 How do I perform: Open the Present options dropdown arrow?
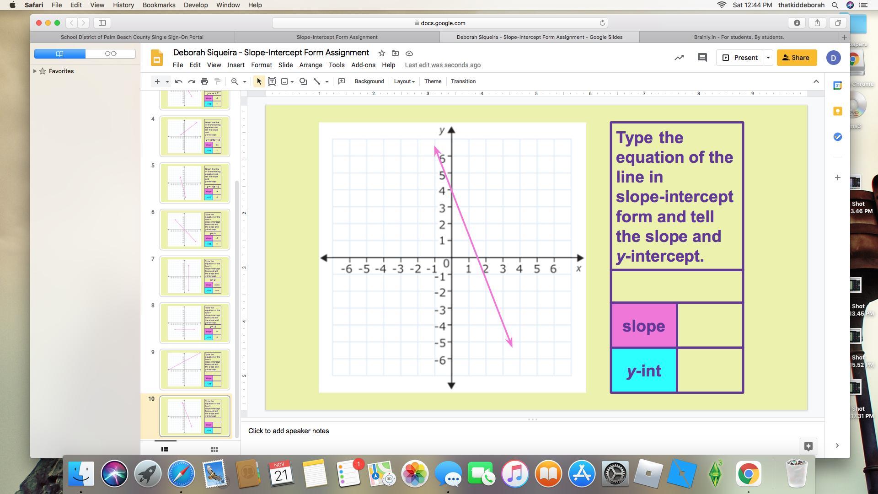click(x=768, y=58)
